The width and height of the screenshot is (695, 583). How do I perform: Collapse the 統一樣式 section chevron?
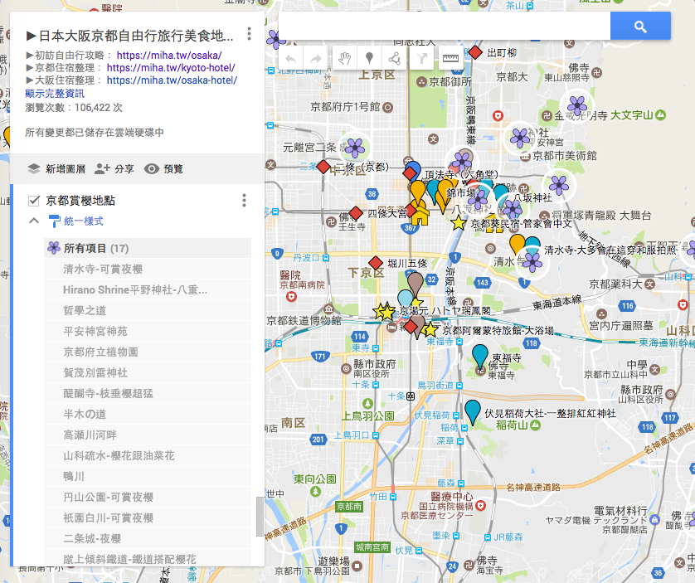coord(33,221)
